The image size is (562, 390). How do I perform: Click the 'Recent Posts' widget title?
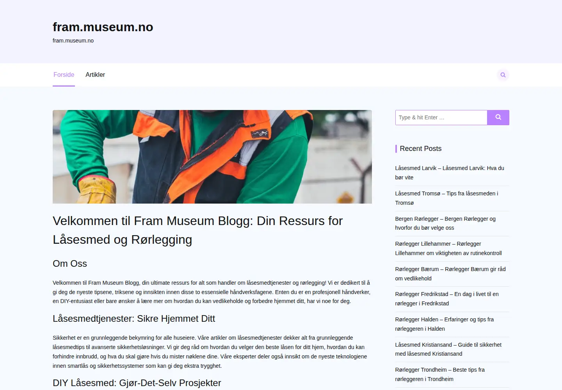pos(421,149)
